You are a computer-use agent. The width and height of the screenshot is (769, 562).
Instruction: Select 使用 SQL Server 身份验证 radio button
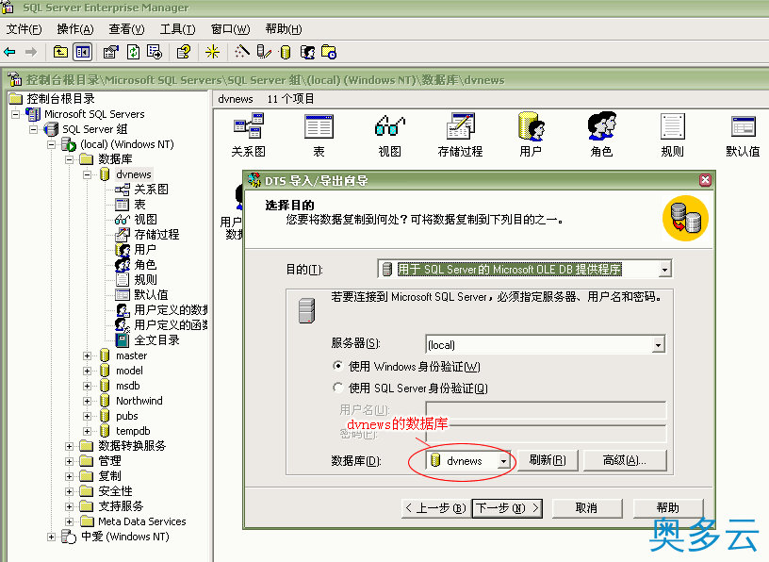click(x=337, y=388)
